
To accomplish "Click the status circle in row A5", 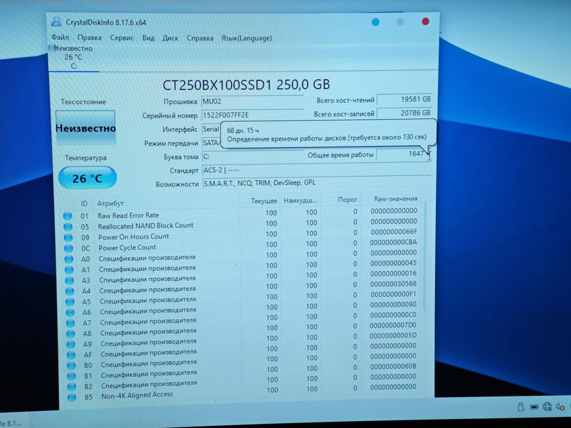I will [70, 302].
